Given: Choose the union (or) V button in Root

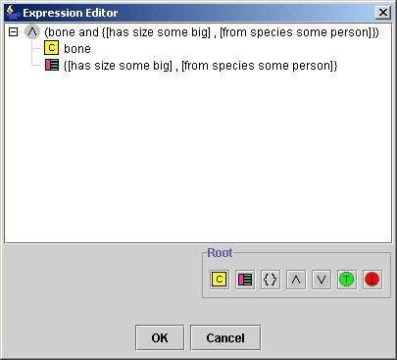Looking at the screenshot, I should pyautogui.click(x=322, y=280).
